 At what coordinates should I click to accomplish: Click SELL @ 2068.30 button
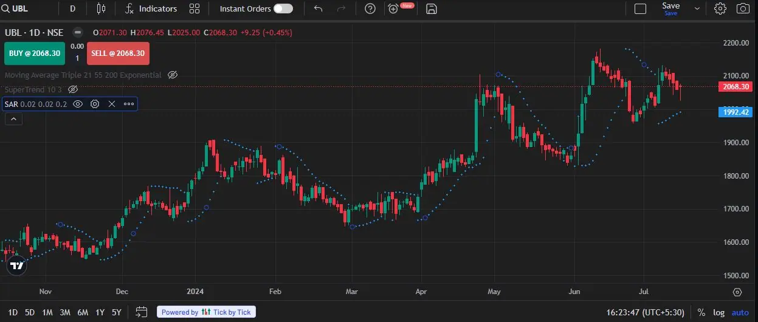click(x=118, y=53)
